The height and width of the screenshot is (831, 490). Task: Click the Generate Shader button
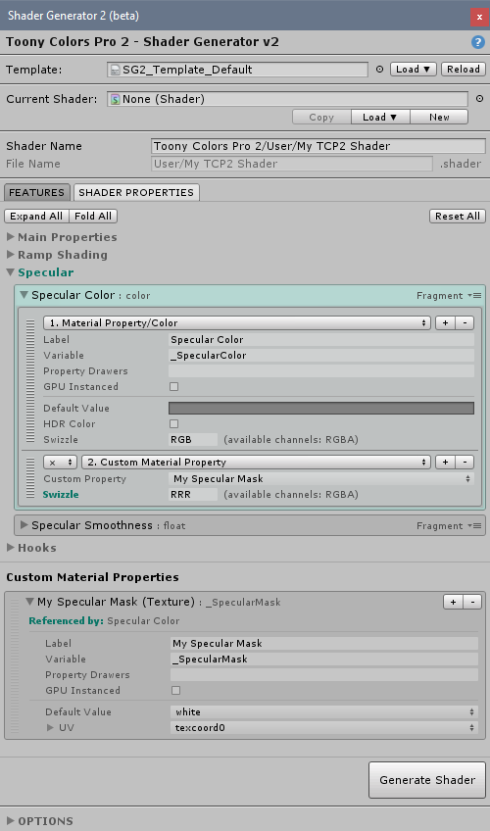point(427,780)
